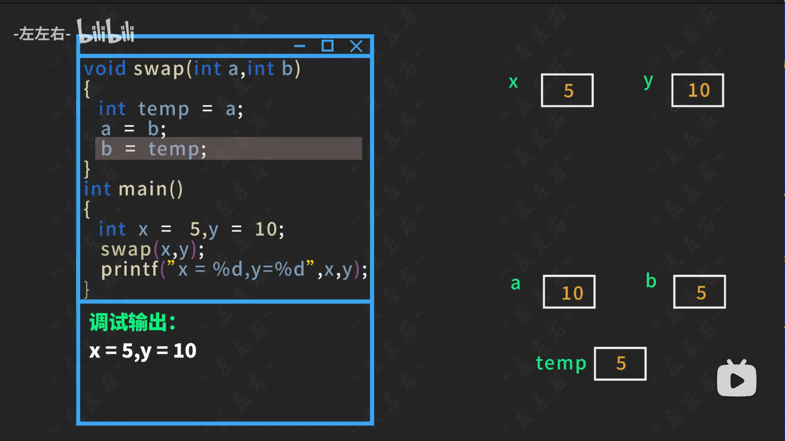
Task: Place cursor on "int temp = a;" line
Action: 170,109
